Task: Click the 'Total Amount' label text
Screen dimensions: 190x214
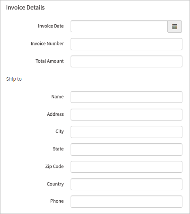Action: 50,61
